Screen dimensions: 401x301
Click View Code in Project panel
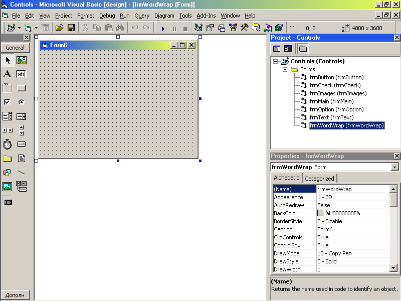277,49
